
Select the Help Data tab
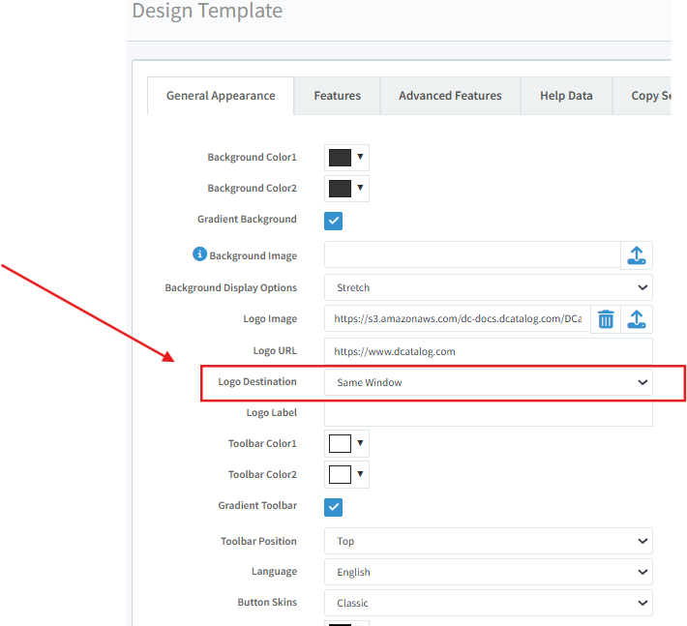[566, 96]
